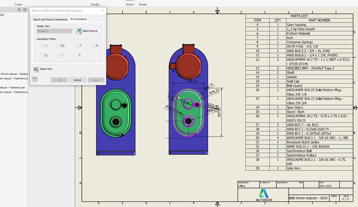Select the 'Friction Material' parts list cell
The image size is (358, 207).
click(319, 33)
